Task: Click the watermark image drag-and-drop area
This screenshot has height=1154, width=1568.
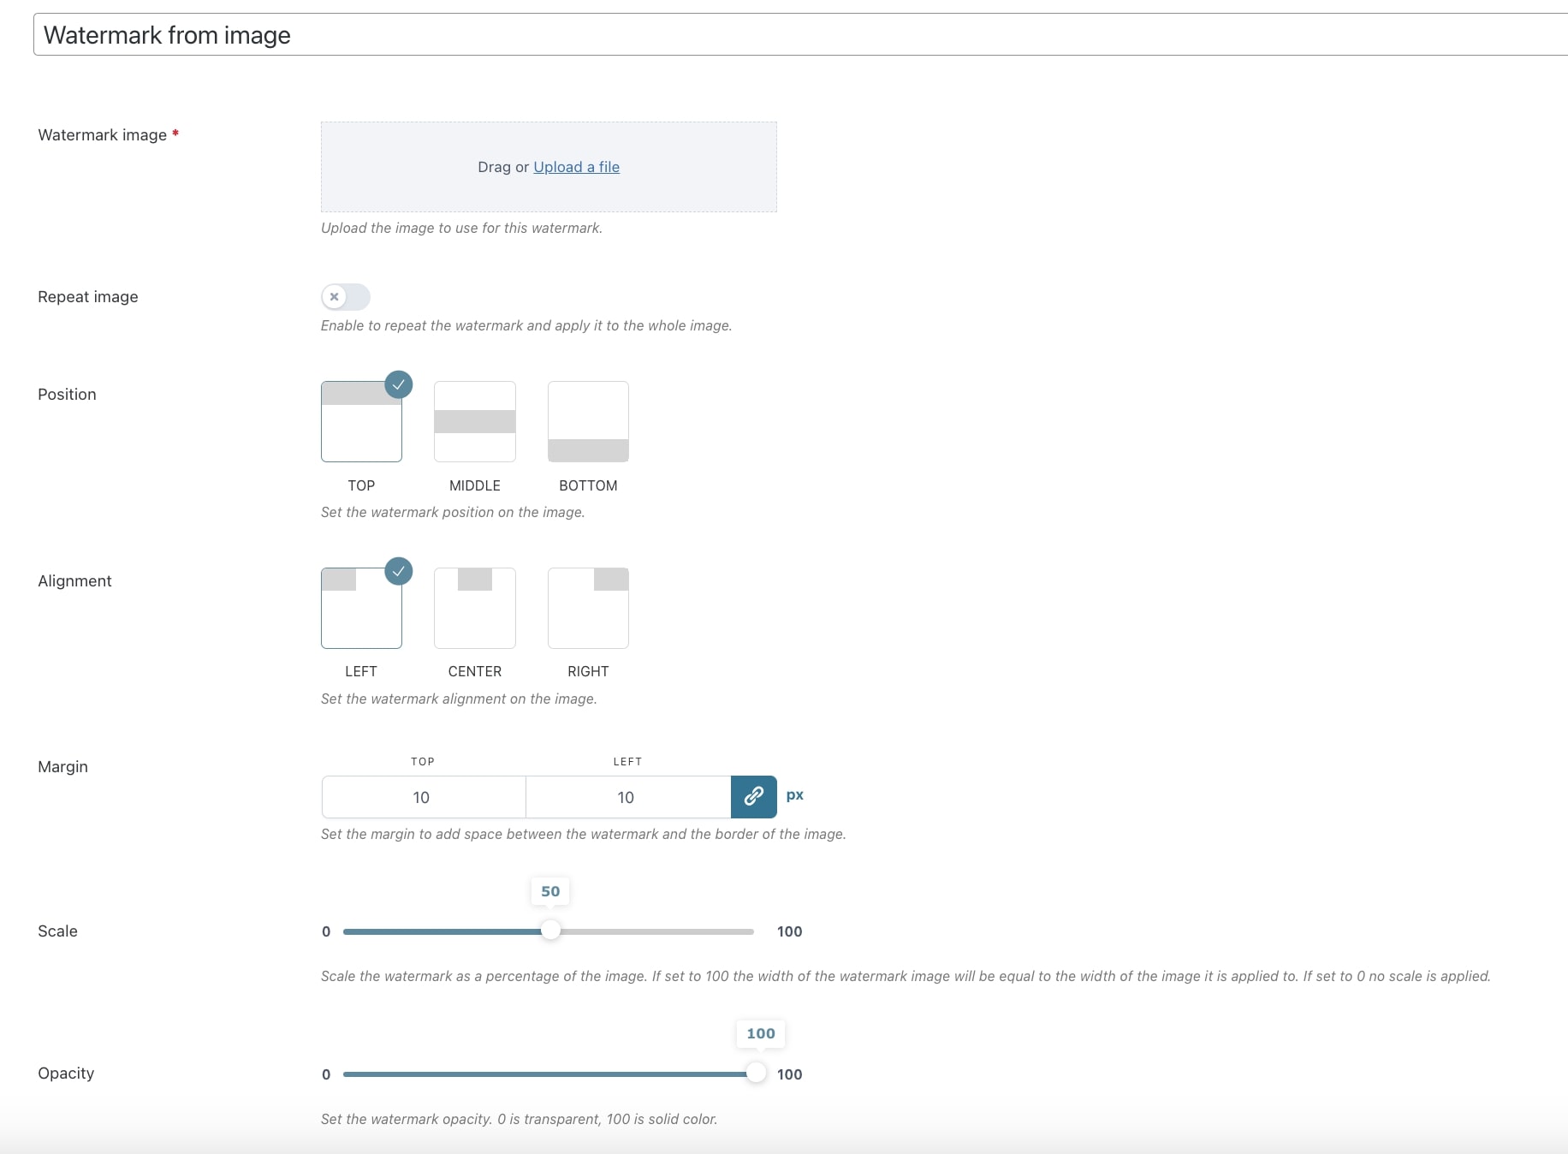Action: coord(549,167)
